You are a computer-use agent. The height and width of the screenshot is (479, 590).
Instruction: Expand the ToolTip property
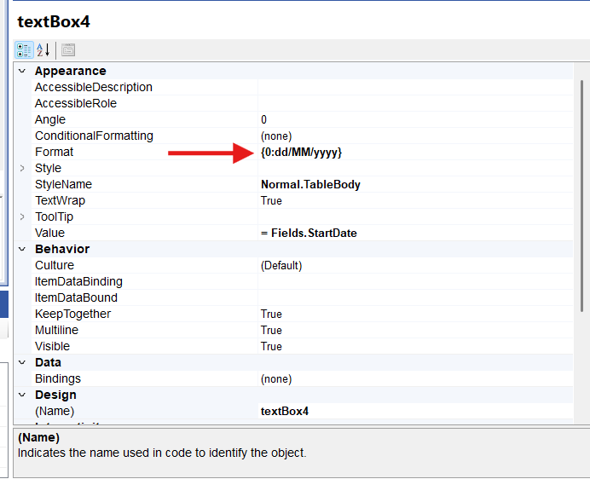tap(22, 217)
